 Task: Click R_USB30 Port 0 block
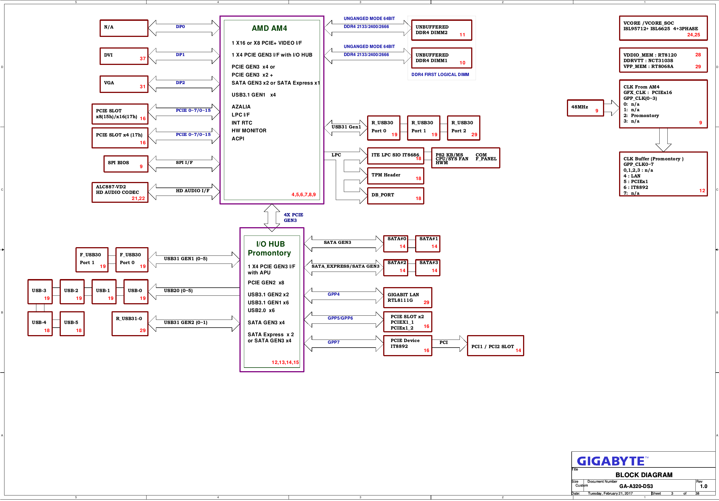[384, 128]
